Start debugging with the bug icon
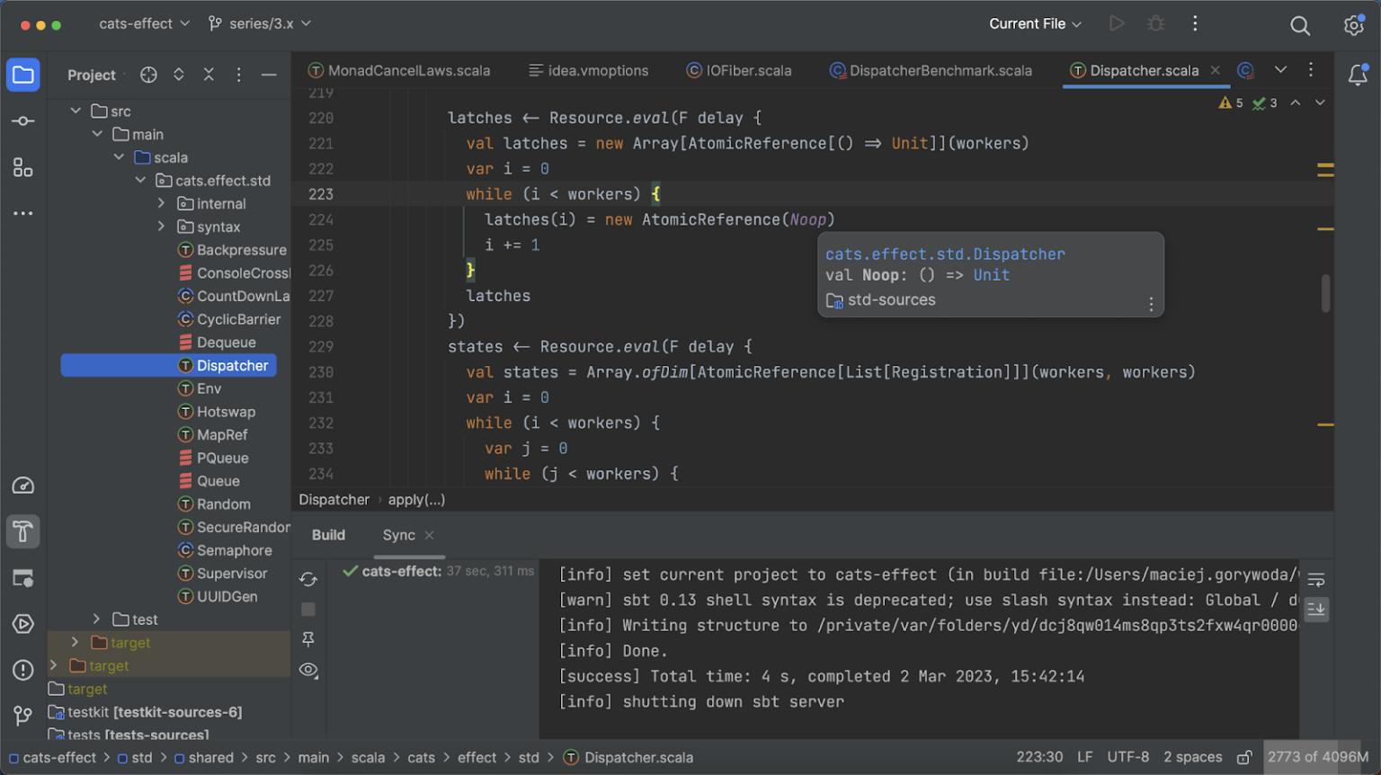Viewport: 1381px width, 775px height. [1156, 23]
